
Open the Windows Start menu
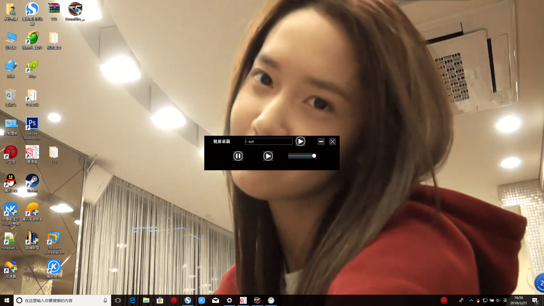tap(7, 300)
